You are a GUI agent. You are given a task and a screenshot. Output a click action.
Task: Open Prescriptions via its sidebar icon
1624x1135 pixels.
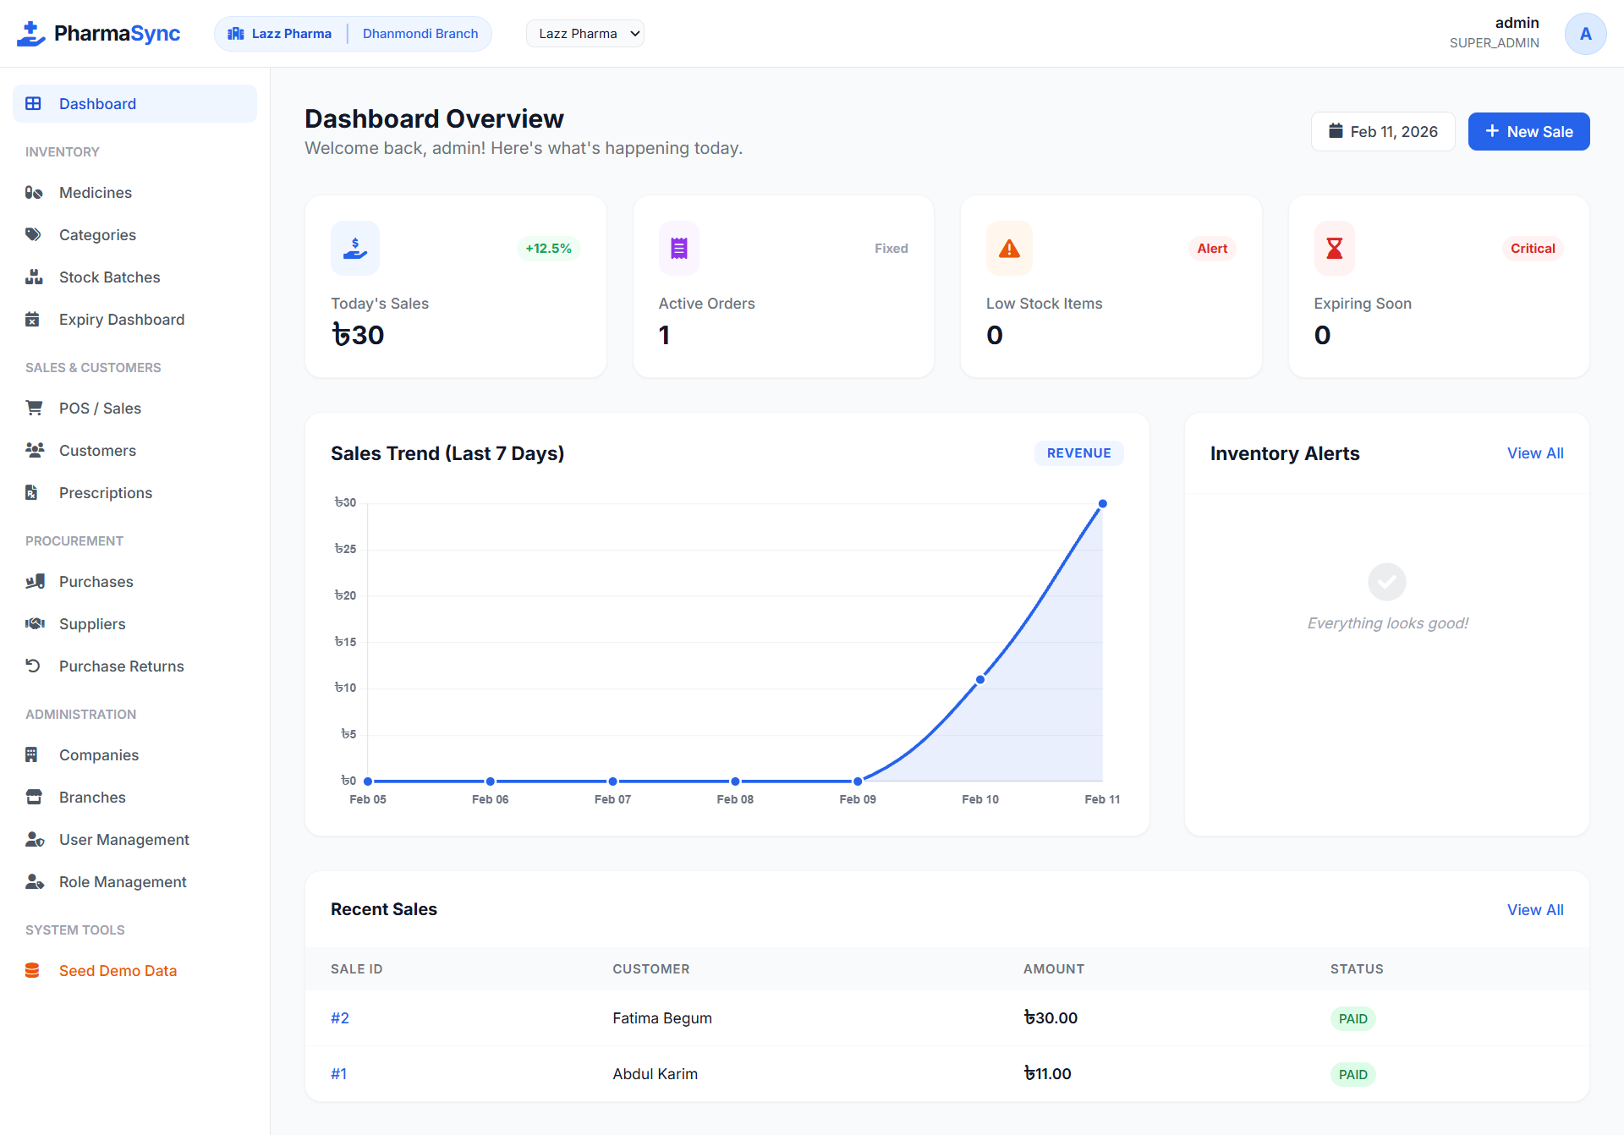pos(34,492)
